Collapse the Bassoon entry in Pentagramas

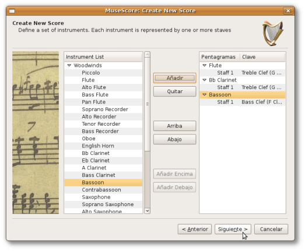[x=204, y=94]
